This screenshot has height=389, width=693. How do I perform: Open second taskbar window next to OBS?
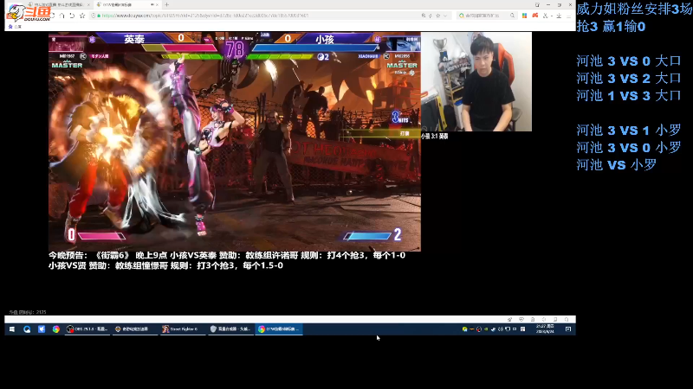click(x=134, y=329)
